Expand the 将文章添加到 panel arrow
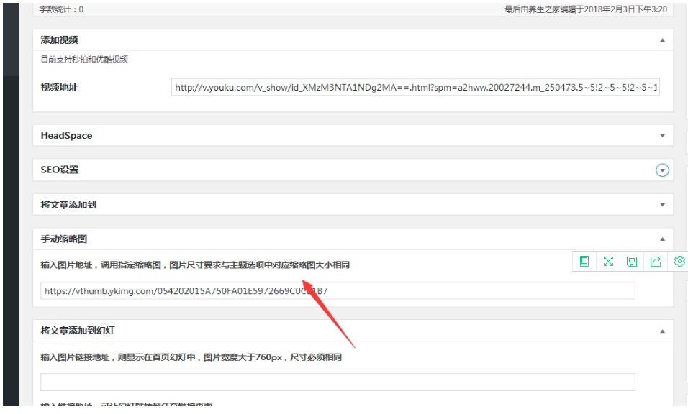688x414 pixels. [x=662, y=205]
